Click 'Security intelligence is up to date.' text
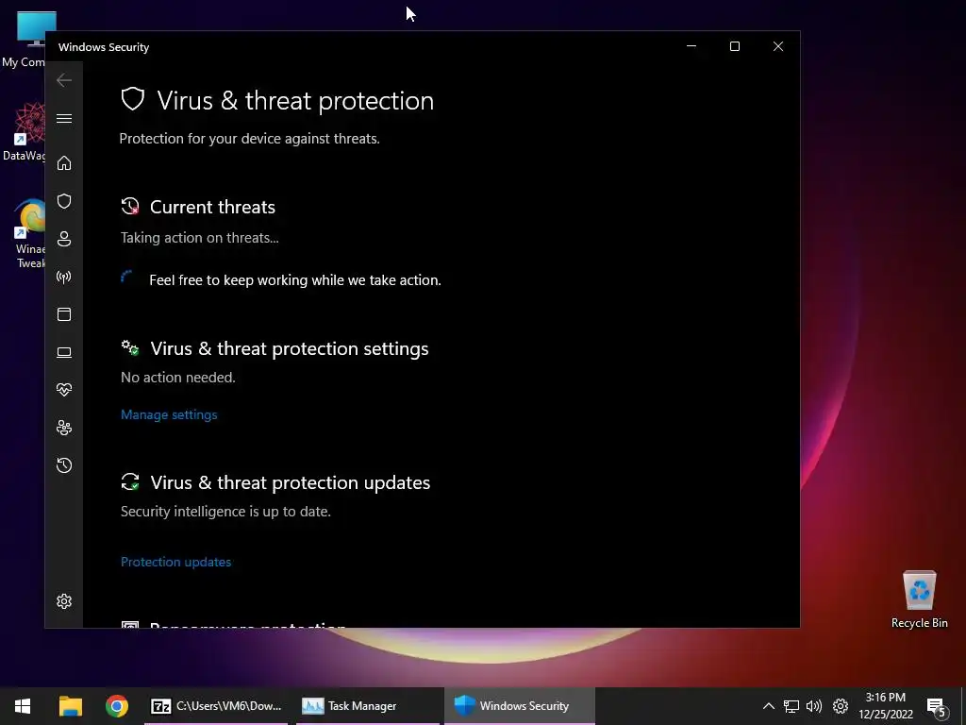966x725 pixels. click(x=225, y=512)
